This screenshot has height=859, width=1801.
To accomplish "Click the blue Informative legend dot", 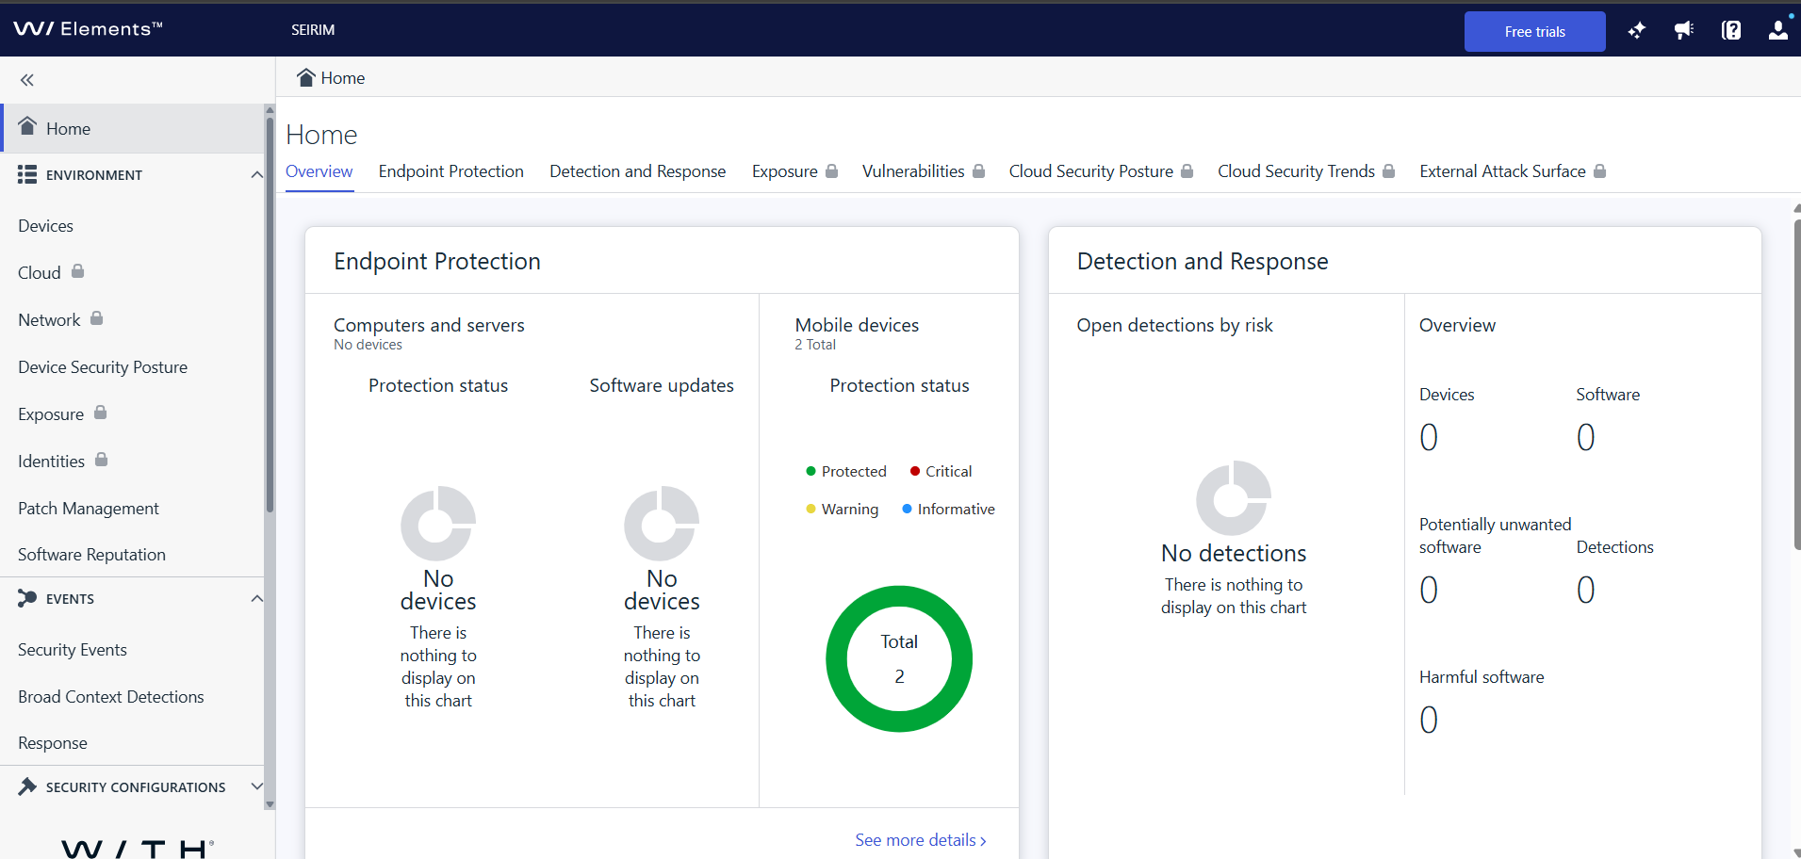I will click(908, 509).
